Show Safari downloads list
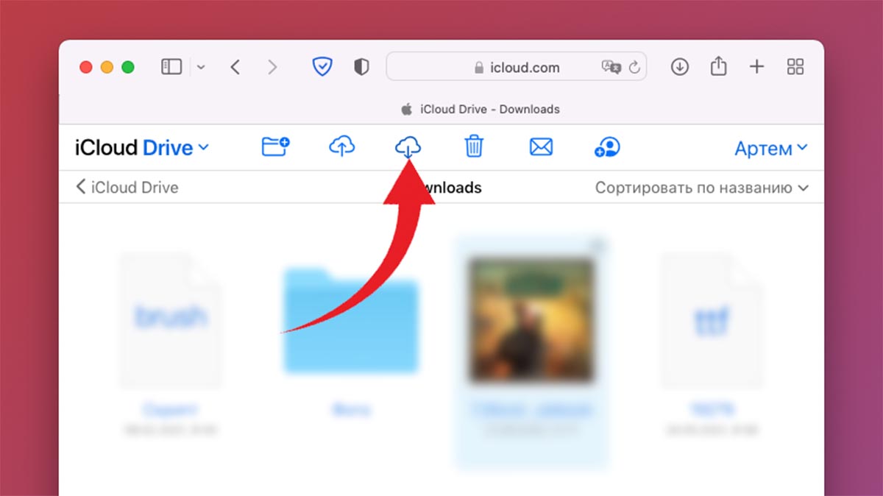Image resolution: width=883 pixels, height=496 pixels. tap(680, 67)
